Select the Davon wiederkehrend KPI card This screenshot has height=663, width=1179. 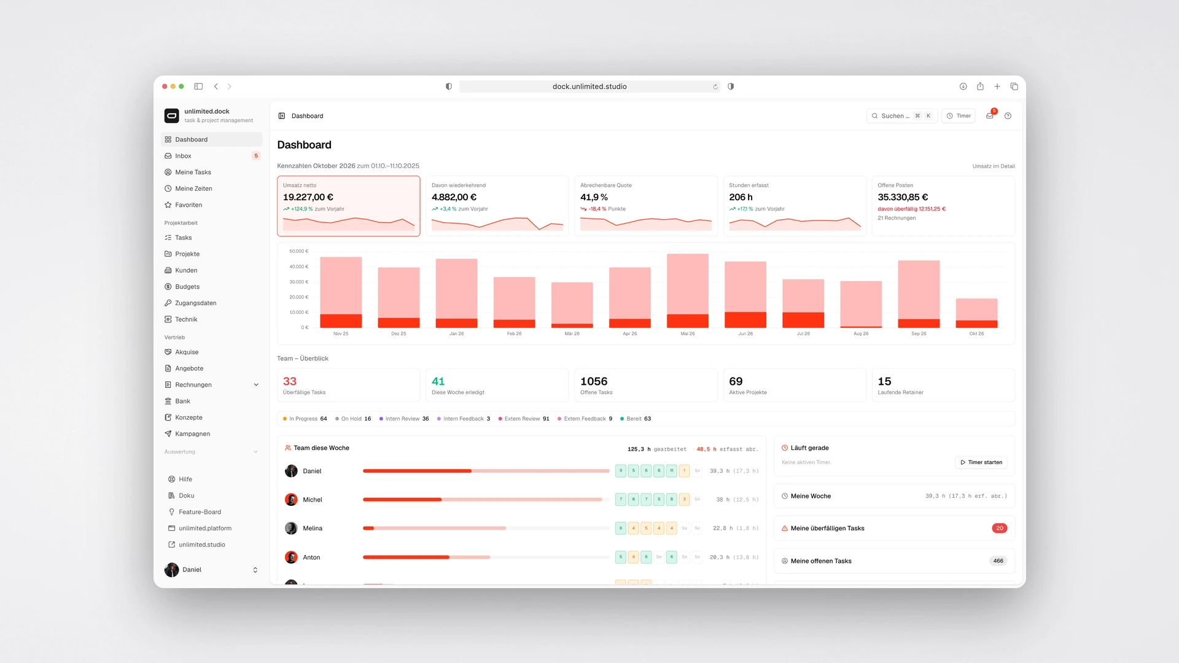pos(497,206)
